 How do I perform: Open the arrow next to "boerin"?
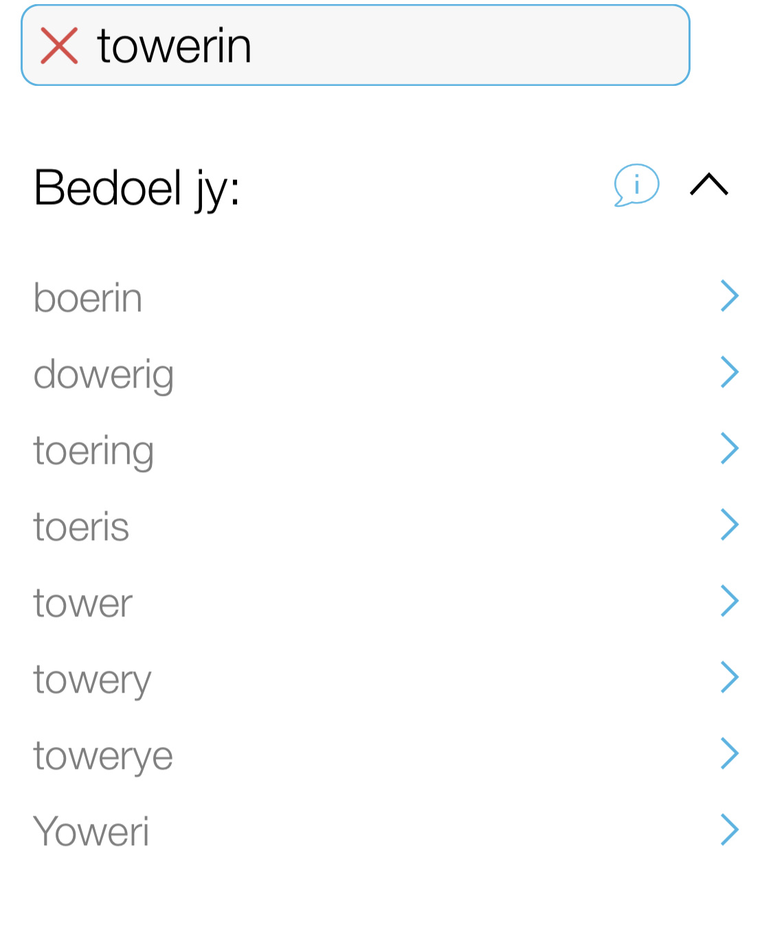pyautogui.click(x=729, y=296)
